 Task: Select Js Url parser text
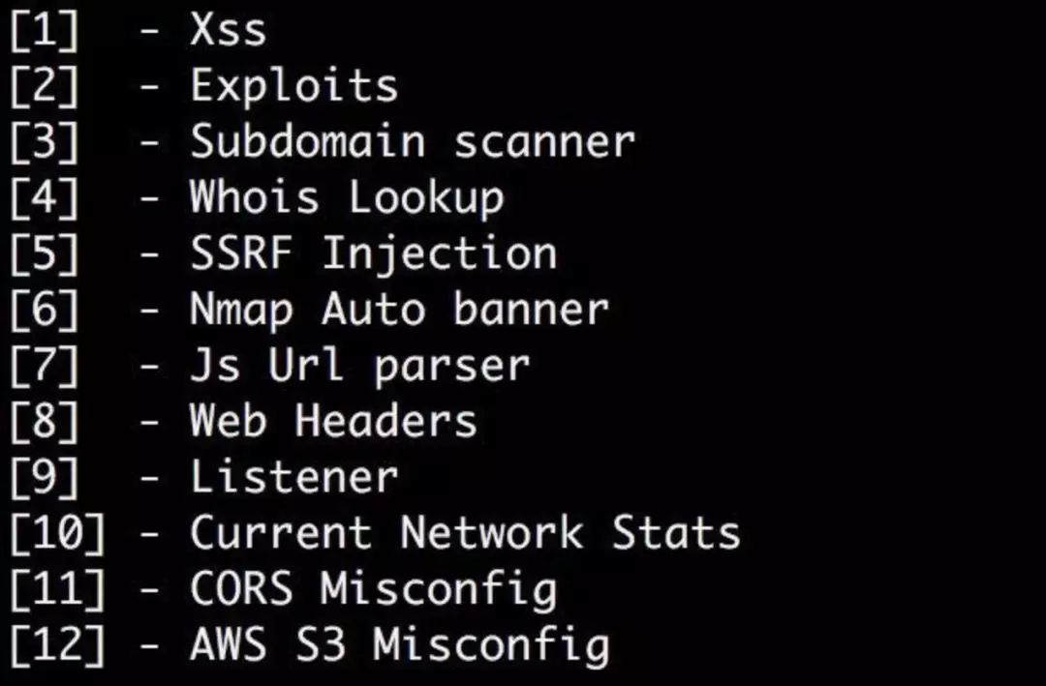coord(360,368)
